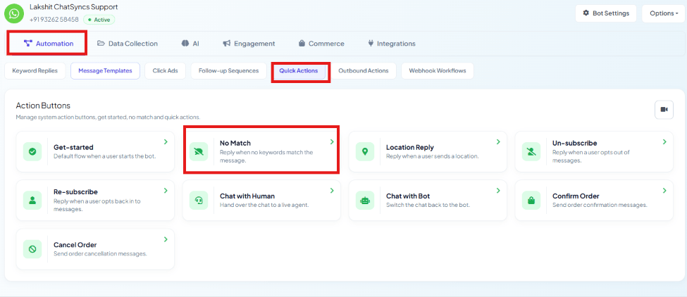Open the Chat with Bot card title
The height and width of the screenshot is (297, 687).
408,196
